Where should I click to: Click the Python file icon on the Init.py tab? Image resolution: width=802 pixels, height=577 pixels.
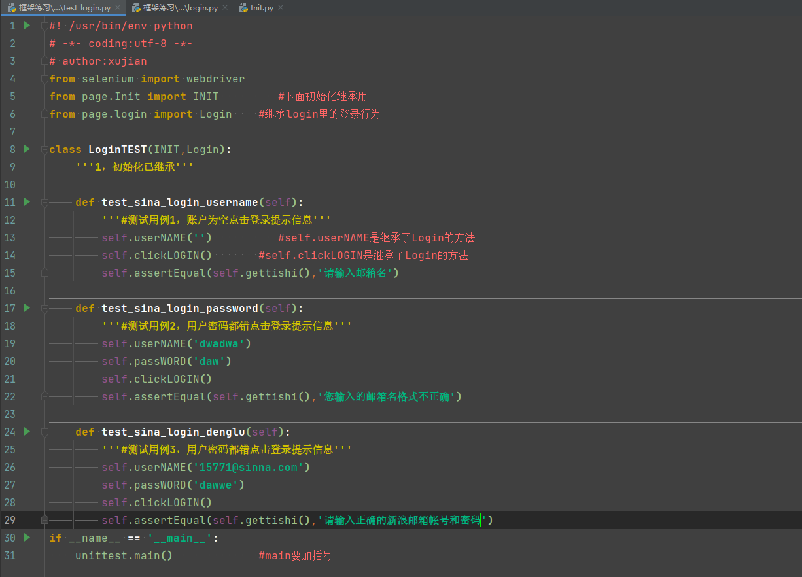(x=243, y=8)
